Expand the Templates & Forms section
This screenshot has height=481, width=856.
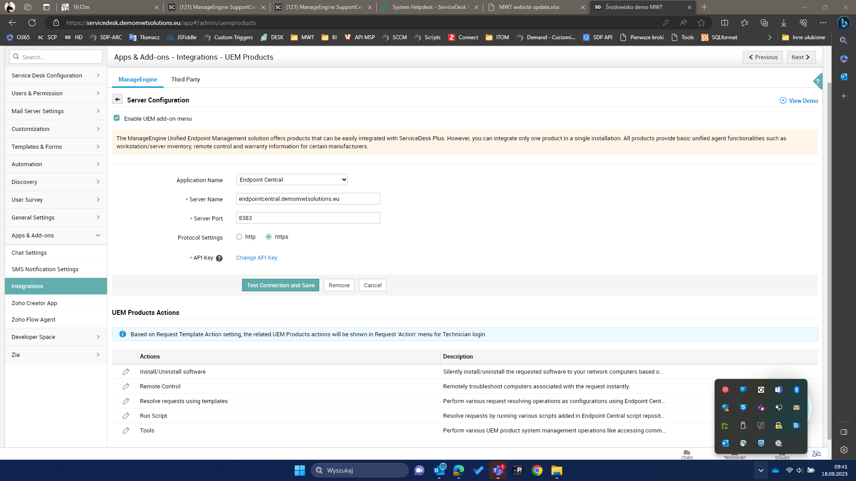tap(37, 147)
